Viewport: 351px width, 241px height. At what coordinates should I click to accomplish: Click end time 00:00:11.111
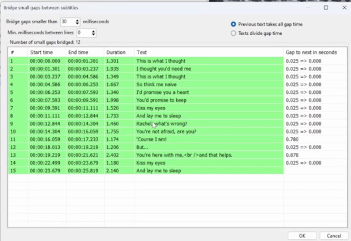(83, 108)
